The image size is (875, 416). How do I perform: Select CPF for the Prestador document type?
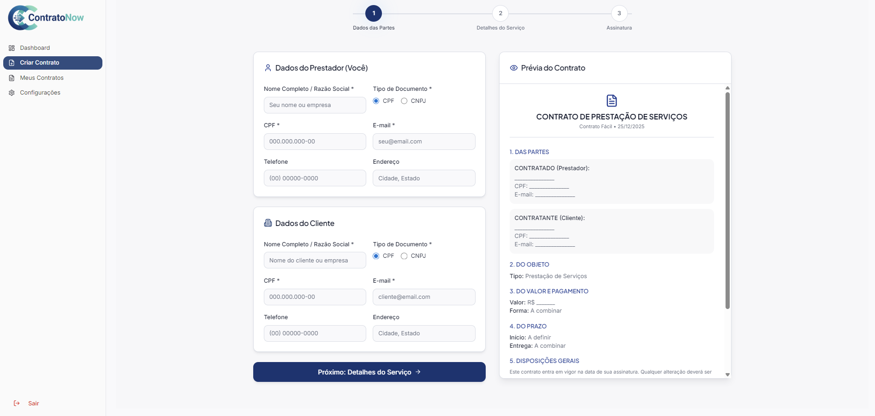click(376, 101)
